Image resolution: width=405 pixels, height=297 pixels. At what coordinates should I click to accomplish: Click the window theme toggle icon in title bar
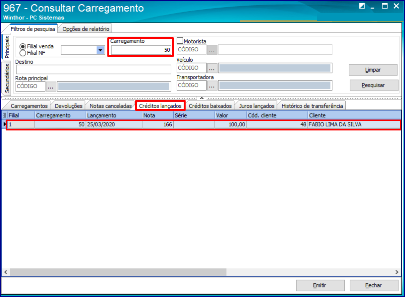point(362,6)
